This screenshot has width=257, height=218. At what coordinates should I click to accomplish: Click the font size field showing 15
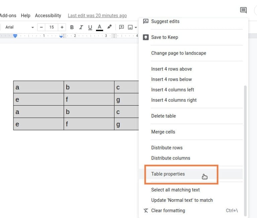[52, 27]
